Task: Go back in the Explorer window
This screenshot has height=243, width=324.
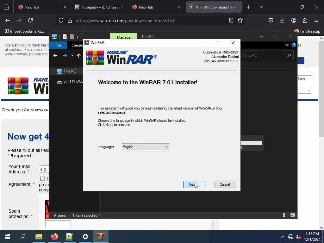Action: [55, 55]
